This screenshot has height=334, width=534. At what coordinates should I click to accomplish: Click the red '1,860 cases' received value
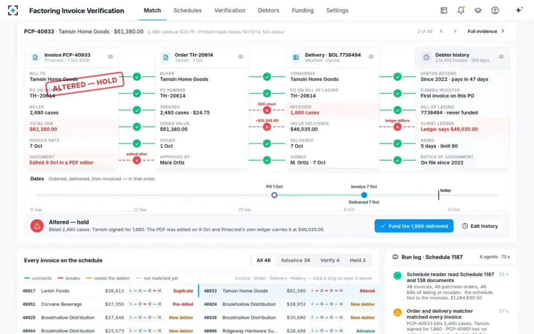(305, 113)
